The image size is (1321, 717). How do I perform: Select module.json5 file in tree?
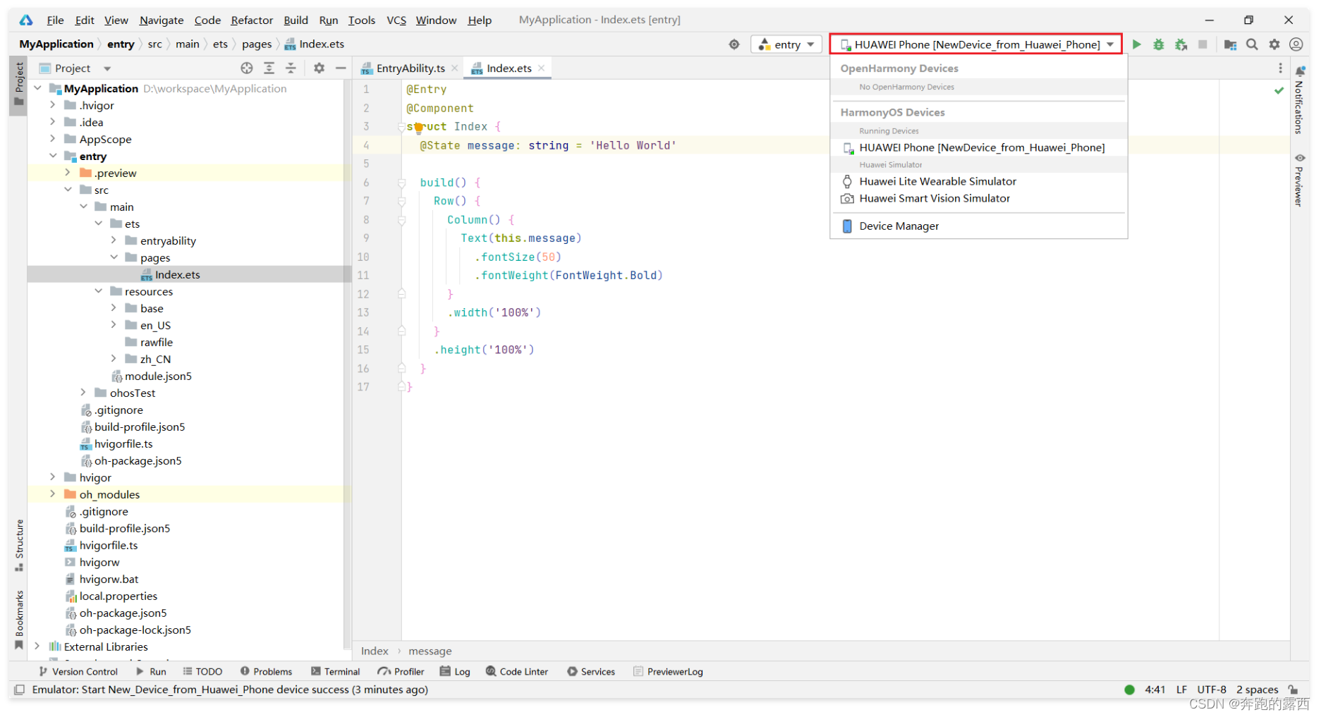[158, 376]
